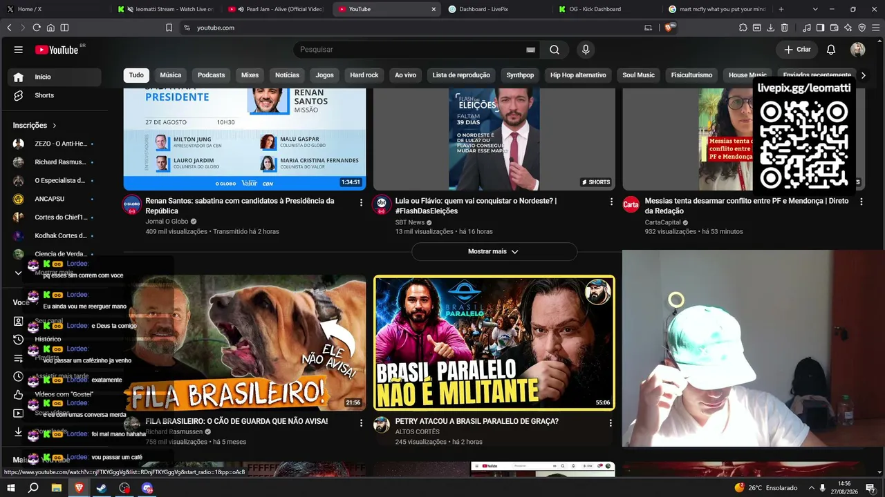Screen dimensions: 885x497
Task: Open Kodhak Cortes subscription channel
Action: coord(55,236)
